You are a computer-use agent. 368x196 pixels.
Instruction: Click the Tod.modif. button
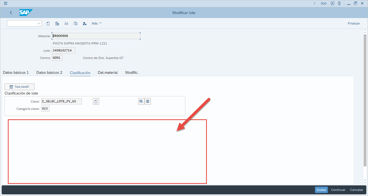click(20, 87)
